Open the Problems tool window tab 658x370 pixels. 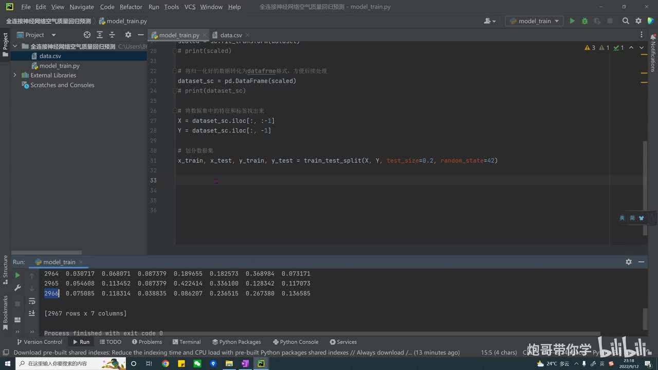tap(147, 342)
